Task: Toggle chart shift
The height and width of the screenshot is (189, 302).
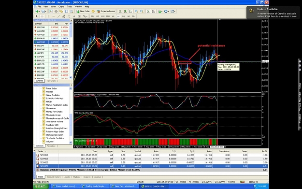Action: click(x=153, y=12)
